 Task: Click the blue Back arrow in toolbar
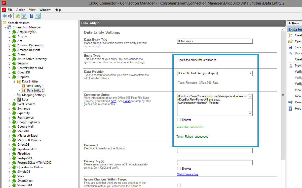(x=5, y=16)
